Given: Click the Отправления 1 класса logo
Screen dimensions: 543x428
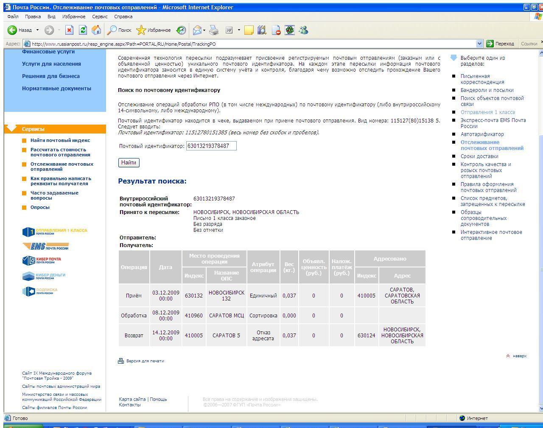Looking at the screenshot, I should (55, 232).
